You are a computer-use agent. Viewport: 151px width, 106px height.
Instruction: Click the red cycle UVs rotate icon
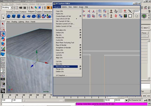pyautogui.click(x=116, y=16)
